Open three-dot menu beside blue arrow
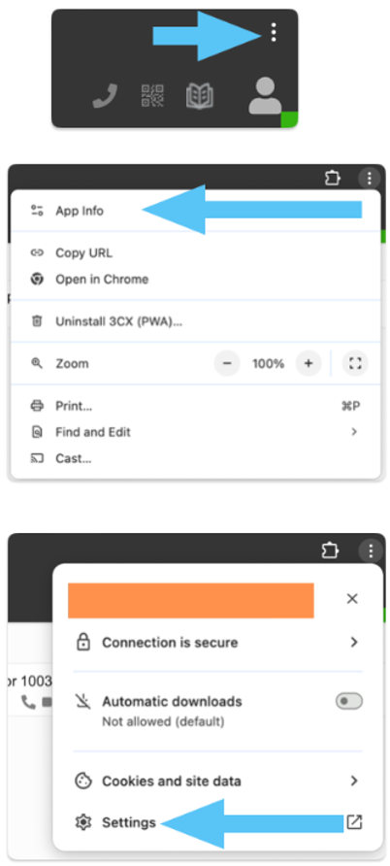The width and height of the screenshot is (390, 866). 274,33
